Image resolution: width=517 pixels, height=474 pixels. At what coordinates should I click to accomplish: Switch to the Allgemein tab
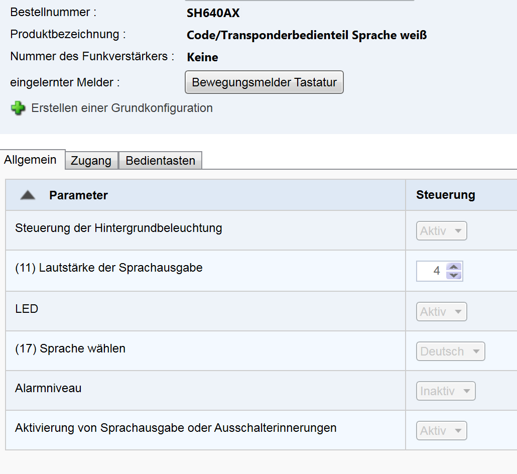pos(30,160)
